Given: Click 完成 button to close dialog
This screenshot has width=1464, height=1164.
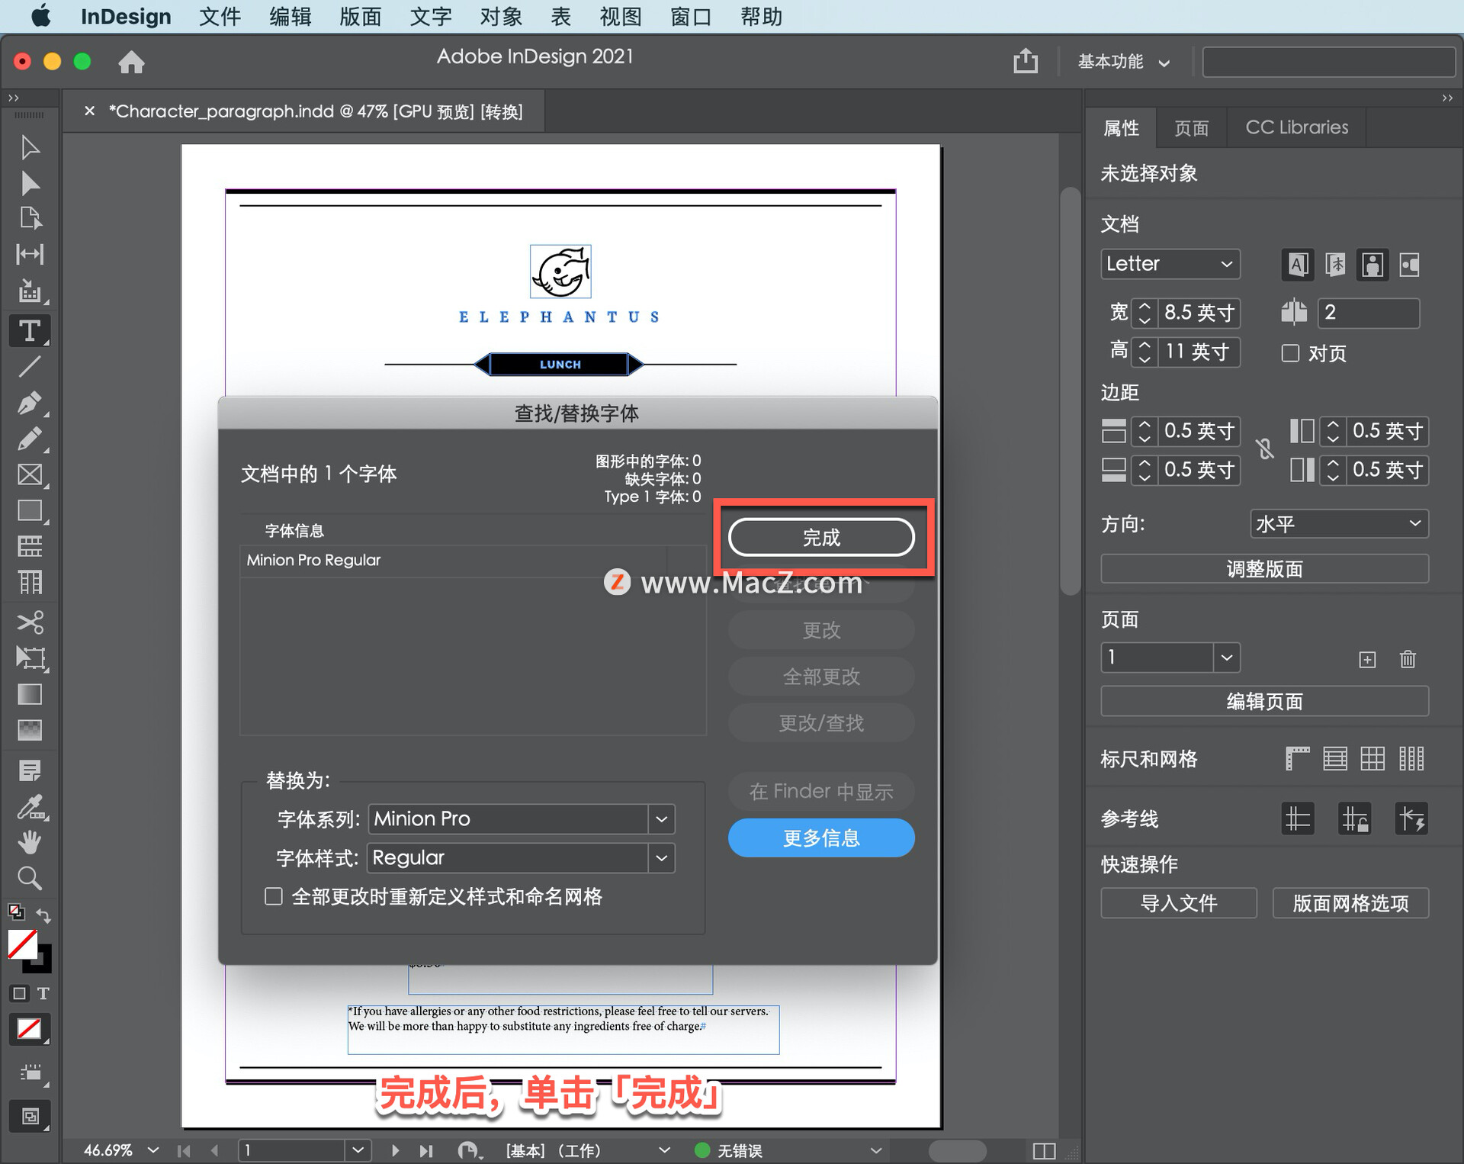Looking at the screenshot, I should point(820,536).
